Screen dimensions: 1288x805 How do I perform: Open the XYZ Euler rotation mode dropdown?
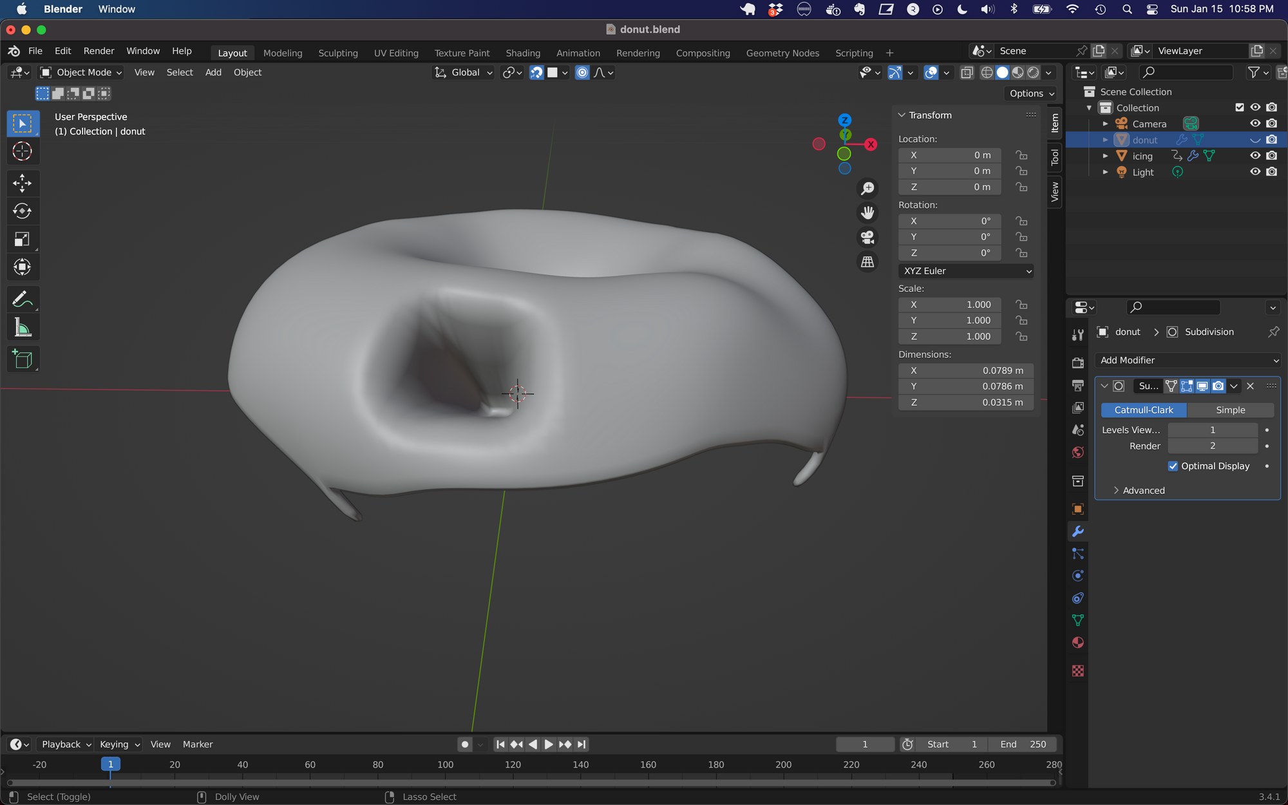(x=965, y=271)
